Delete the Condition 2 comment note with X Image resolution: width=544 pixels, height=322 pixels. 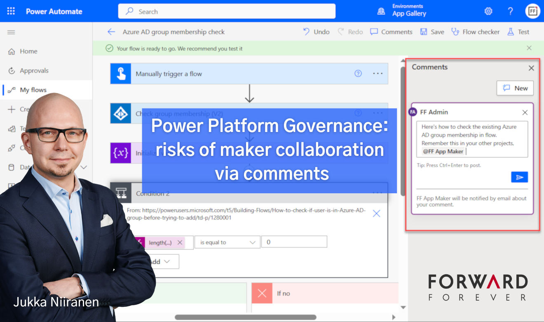click(376, 213)
